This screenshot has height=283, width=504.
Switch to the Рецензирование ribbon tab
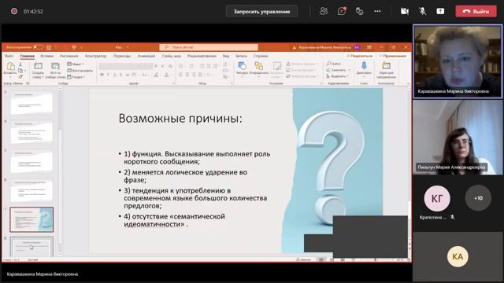coord(202,56)
